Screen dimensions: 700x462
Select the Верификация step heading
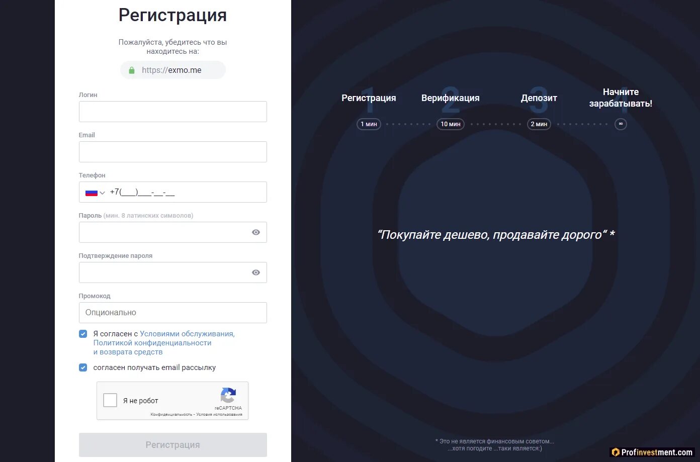pyautogui.click(x=450, y=98)
